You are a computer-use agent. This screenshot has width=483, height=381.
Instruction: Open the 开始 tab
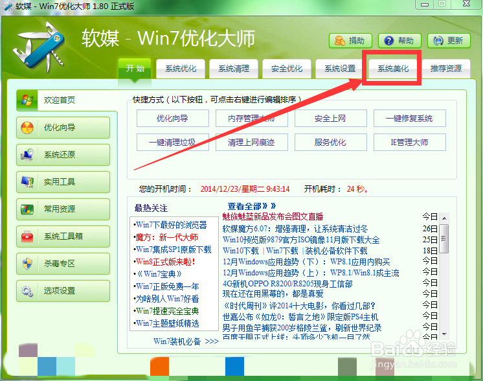pyautogui.click(x=135, y=68)
